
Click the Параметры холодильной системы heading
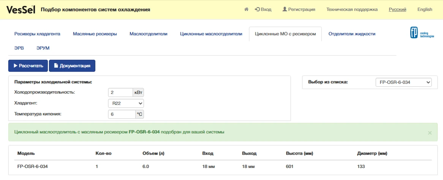(x=54, y=82)
